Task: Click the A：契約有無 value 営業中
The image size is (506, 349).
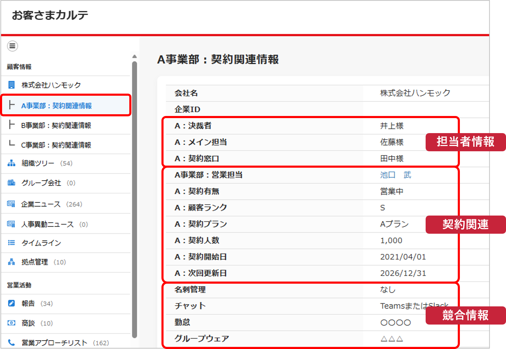Action: (392, 191)
